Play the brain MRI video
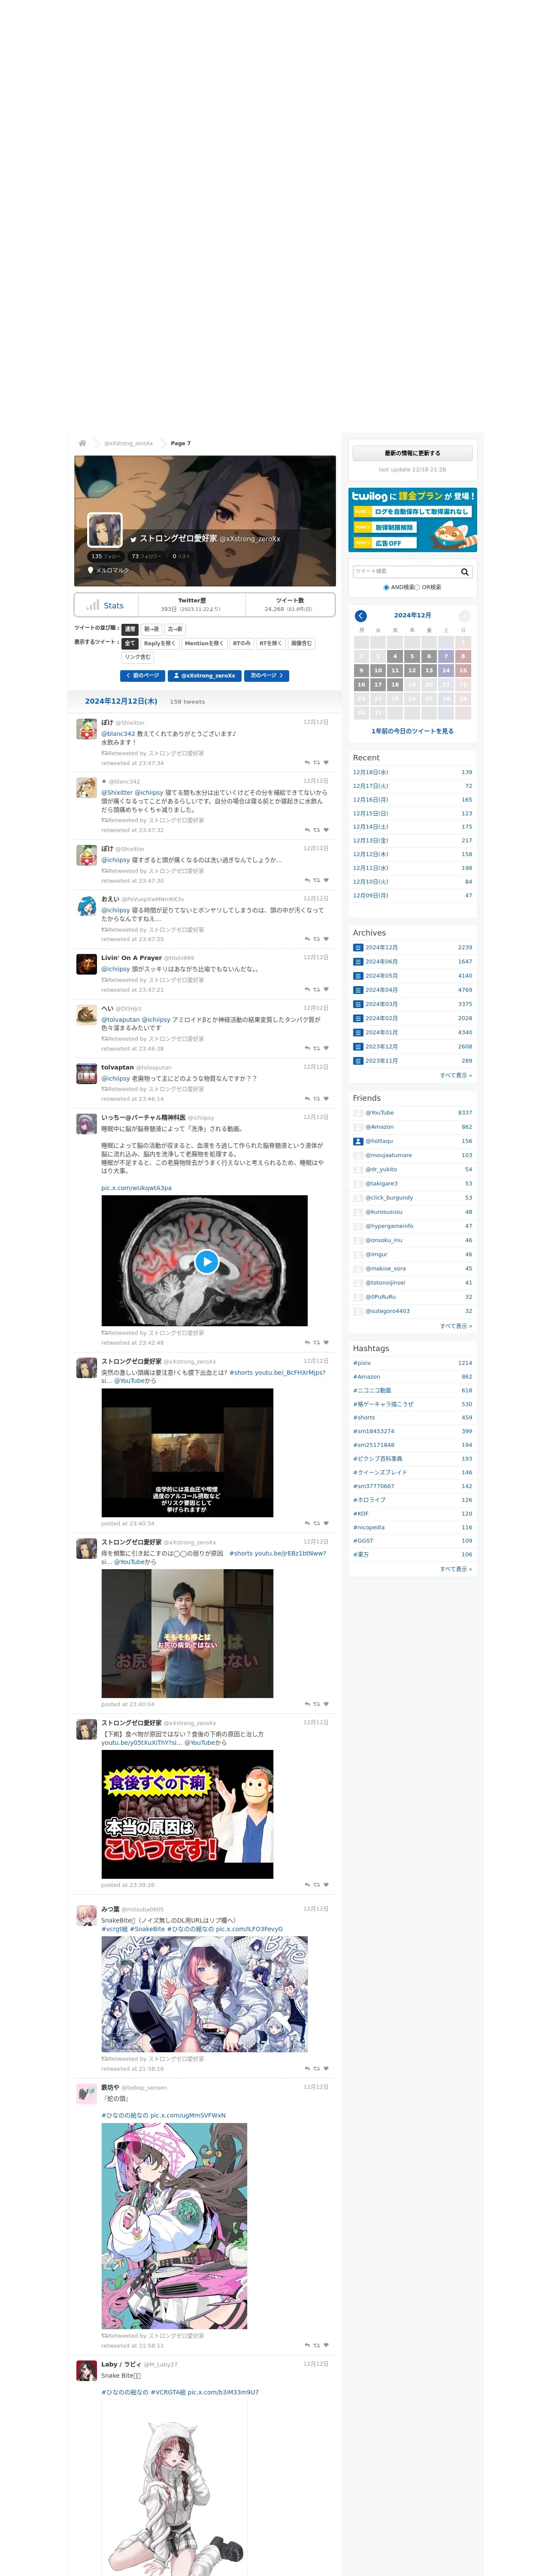This screenshot has width=551, height=2576. pos(206,1261)
